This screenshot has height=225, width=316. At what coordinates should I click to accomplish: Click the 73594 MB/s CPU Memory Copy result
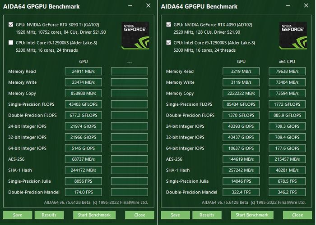pyautogui.click(x=287, y=94)
